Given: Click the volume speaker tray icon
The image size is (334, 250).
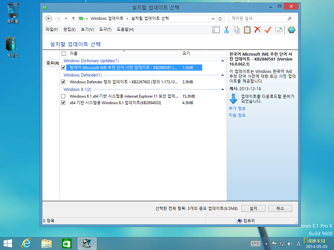Looking at the screenshot, I should tap(290, 244).
